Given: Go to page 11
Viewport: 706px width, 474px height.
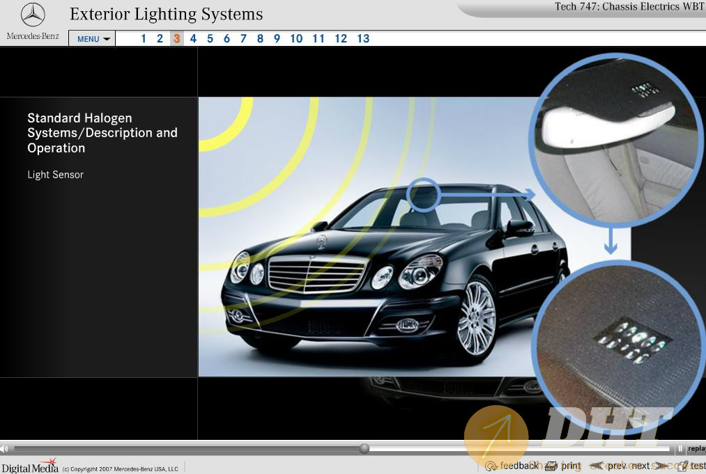Looking at the screenshot, I should [319, 39].
